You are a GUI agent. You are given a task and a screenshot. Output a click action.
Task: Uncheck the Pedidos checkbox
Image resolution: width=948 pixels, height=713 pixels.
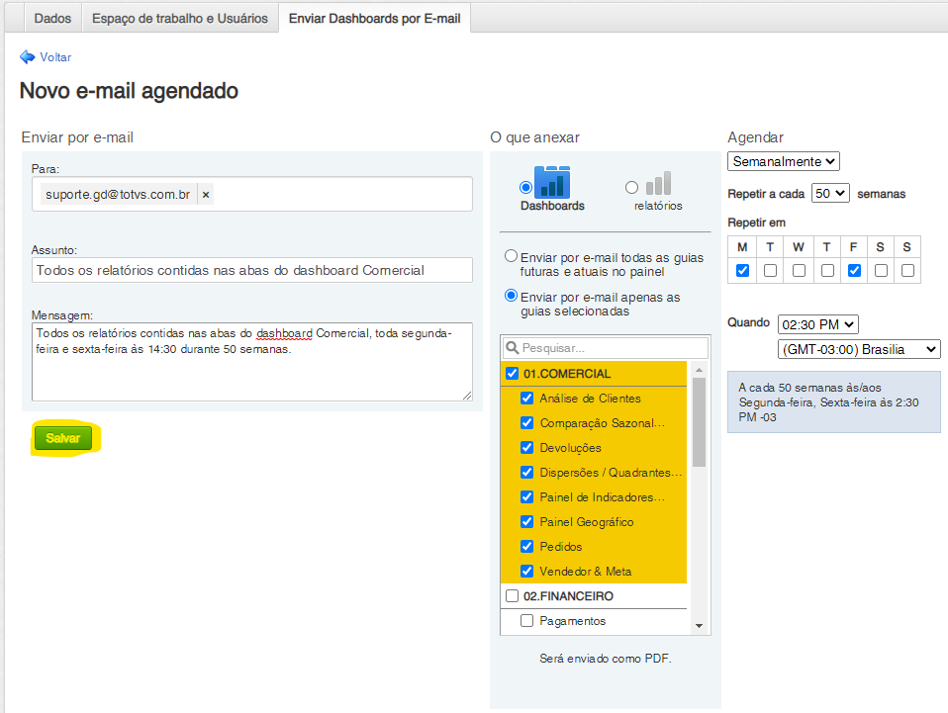tap(526, 546)
